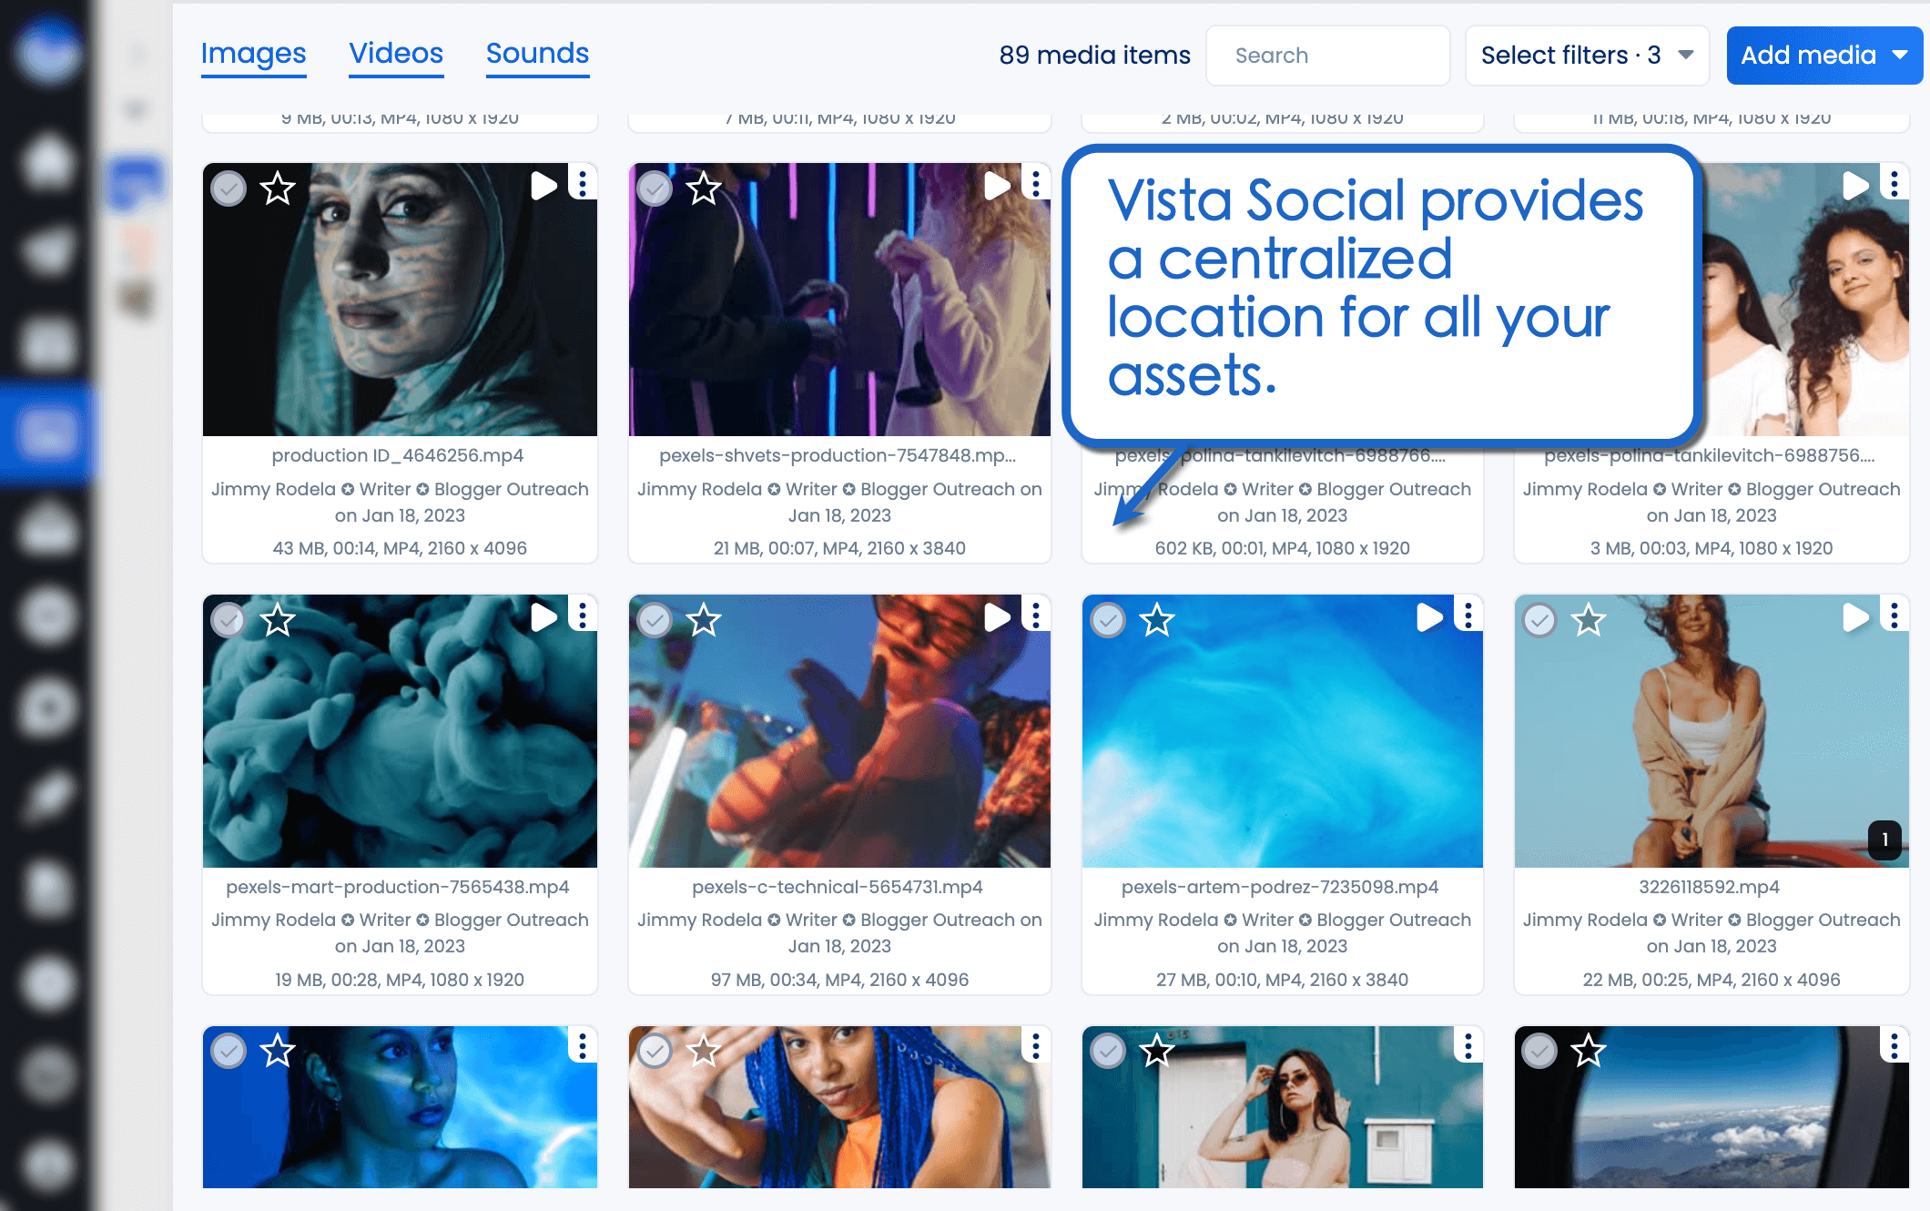Unfavorite the 3226118592.mp4 video
Image resolution: width=1930 pixels, height=1211 pixels.
(1587, 621)
